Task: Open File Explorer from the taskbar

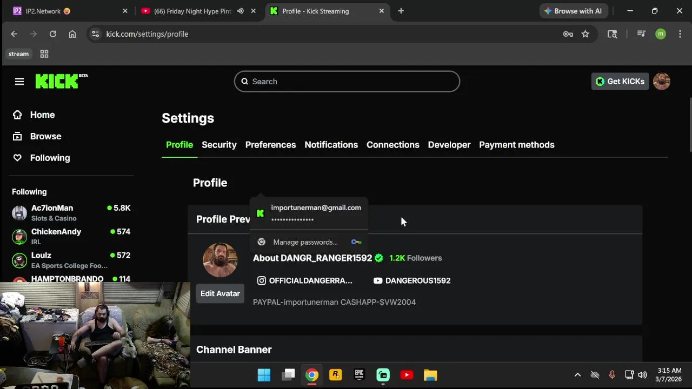Action: 430,375
